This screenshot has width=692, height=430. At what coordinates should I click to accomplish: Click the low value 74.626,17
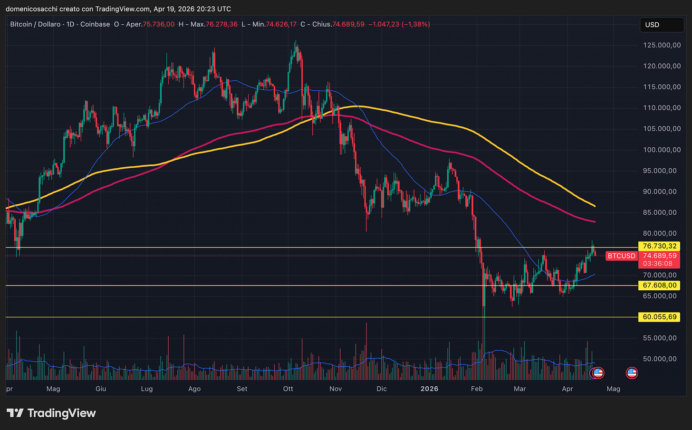[x=281, y=24]
